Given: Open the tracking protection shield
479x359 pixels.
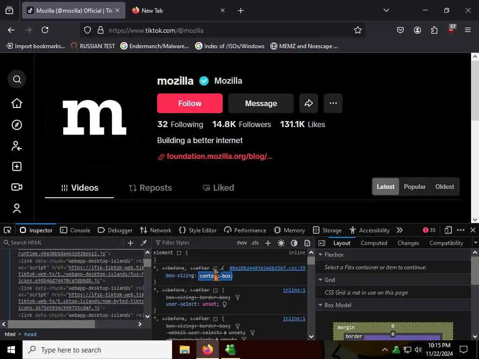Looking at the screenshot, I should tap(87, 30).
